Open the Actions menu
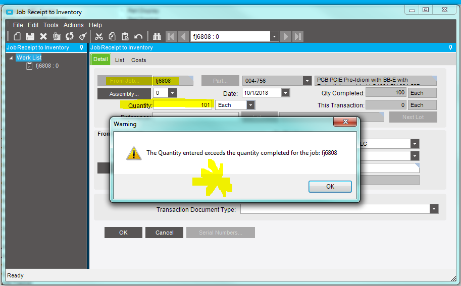The width and height of the screenshot is (461, 286). [74, 25]
